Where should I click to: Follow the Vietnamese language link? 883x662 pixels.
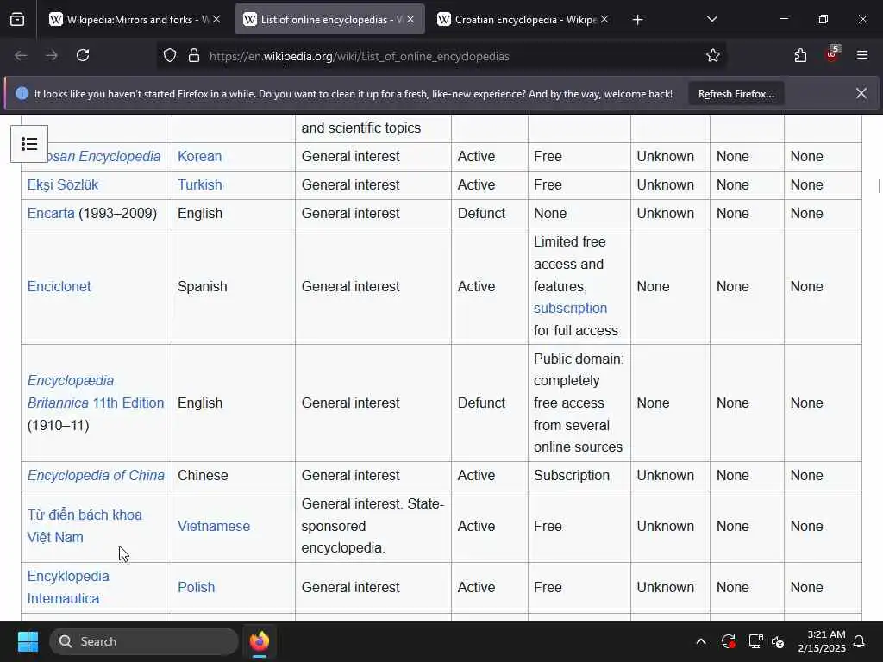pyautogui.click(x=214, y=526)
